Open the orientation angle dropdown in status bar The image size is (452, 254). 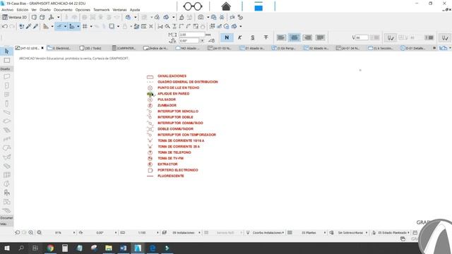pyautogui.click(x=116, y=233)
